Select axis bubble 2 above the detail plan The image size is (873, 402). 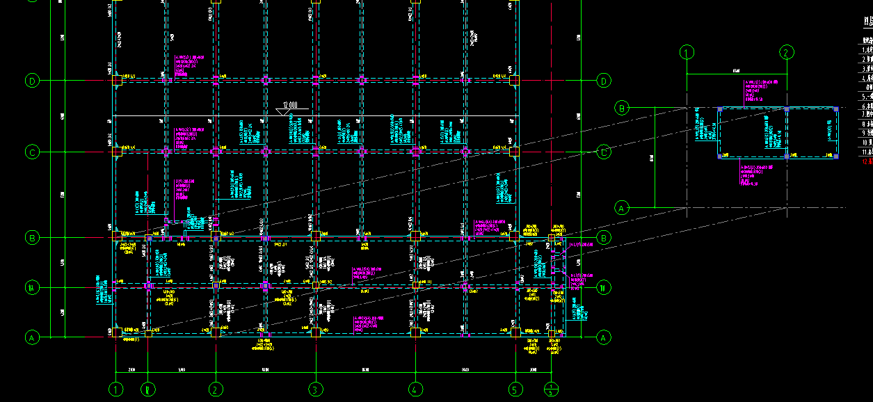(787, 52)
